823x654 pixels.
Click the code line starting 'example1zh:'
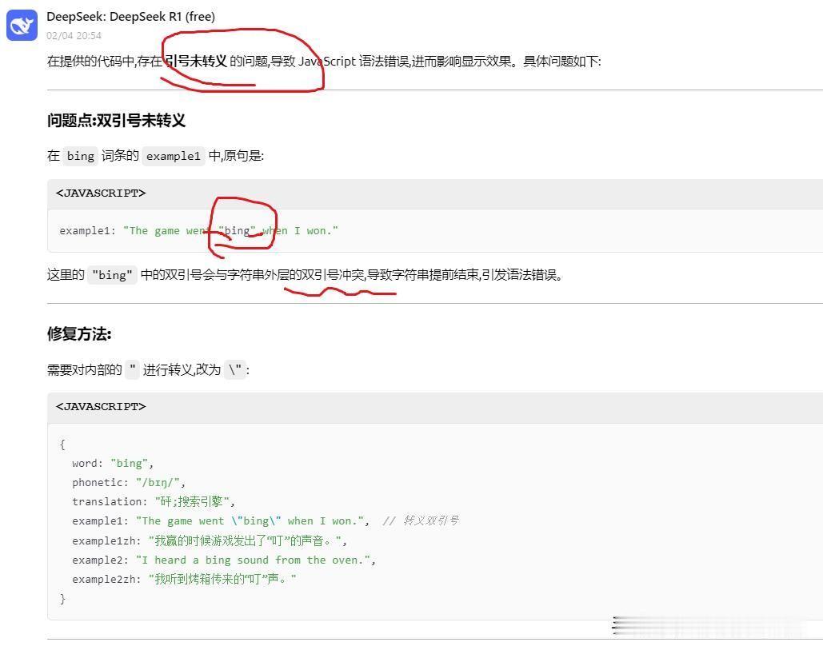[210, 540]
